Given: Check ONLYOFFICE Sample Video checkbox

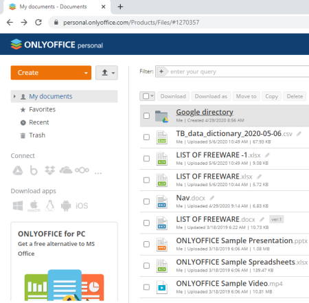Looking at the screenshot, I should point(146,287).
